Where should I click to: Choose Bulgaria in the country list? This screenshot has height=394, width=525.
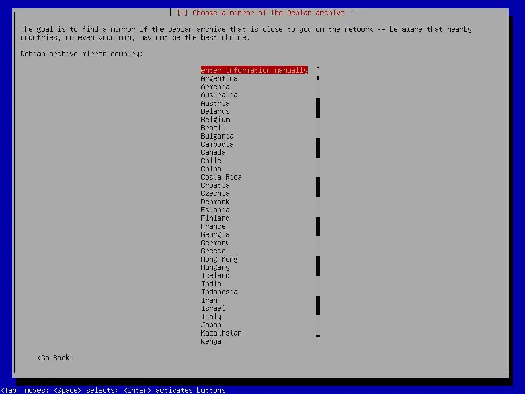click(217, 135)
